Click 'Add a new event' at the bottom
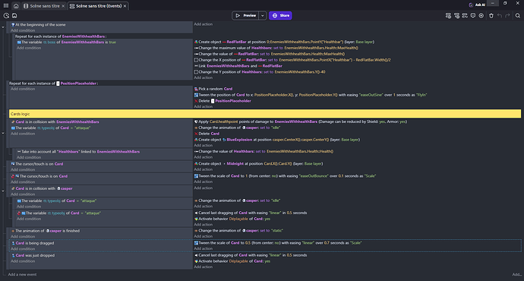Screen dimensions: 524x281 pos(22,274)
